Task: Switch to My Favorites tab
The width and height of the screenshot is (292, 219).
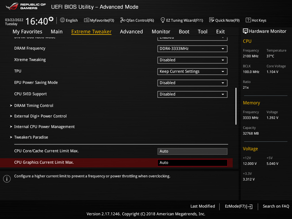Action: pyautogui.click(x=27, y=32)
